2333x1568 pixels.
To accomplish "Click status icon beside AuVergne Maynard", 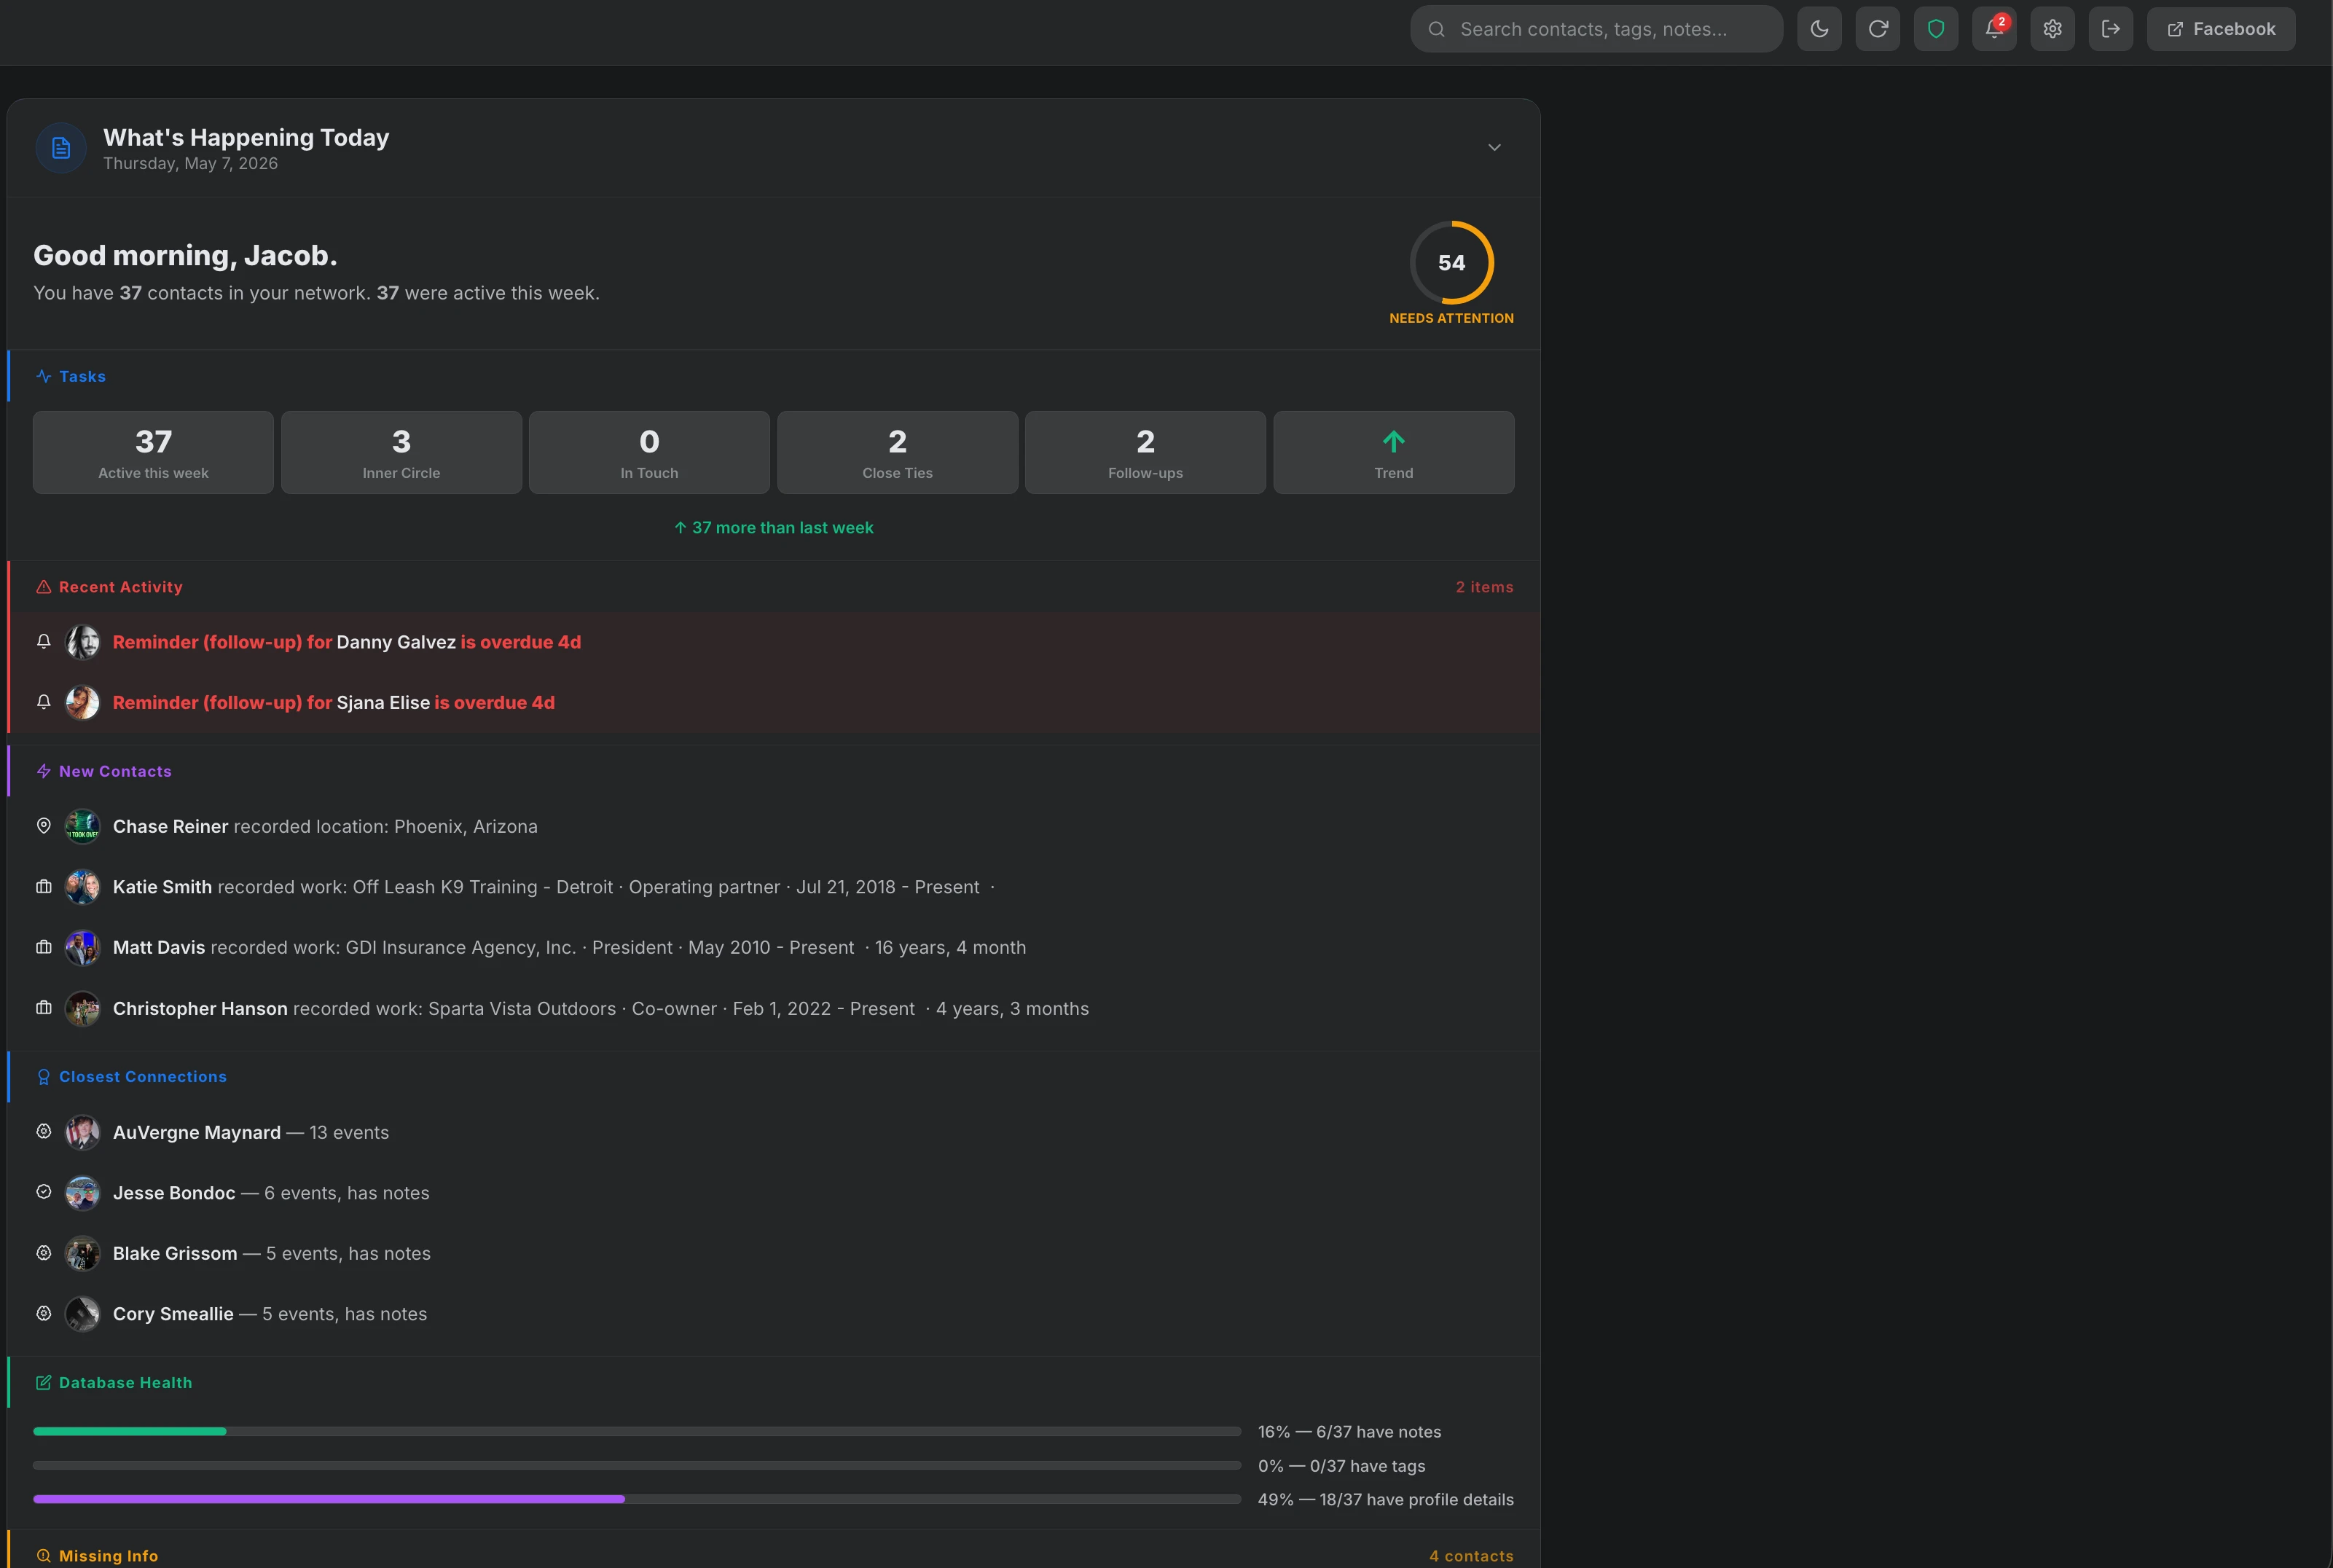I will point(43,1132).
